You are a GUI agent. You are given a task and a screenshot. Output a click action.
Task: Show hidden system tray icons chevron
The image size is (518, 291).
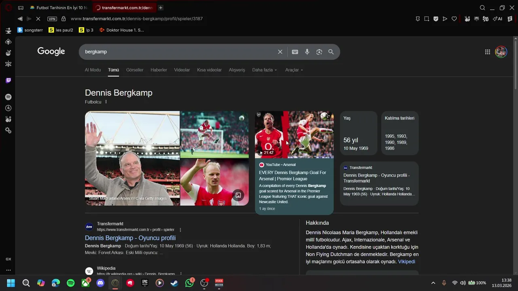pyautogui.click(x=433, y=283)
